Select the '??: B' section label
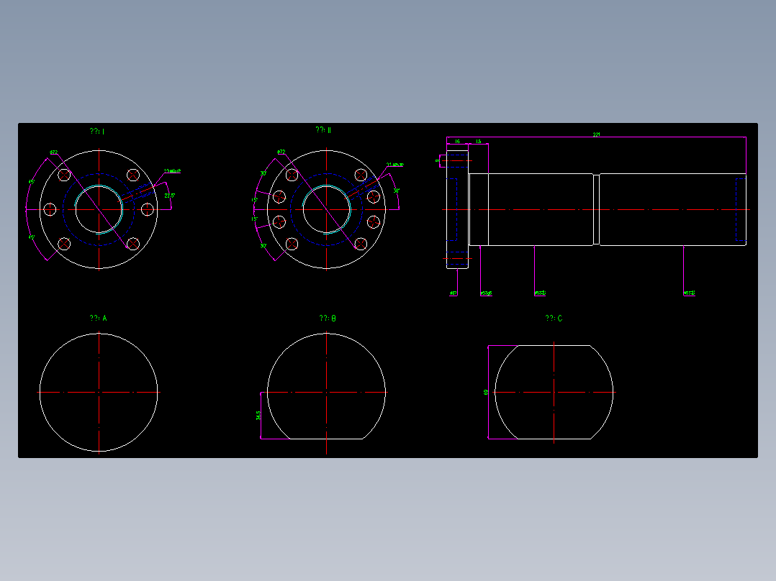This screenshot has height=581, width=776. coord(328,318)
